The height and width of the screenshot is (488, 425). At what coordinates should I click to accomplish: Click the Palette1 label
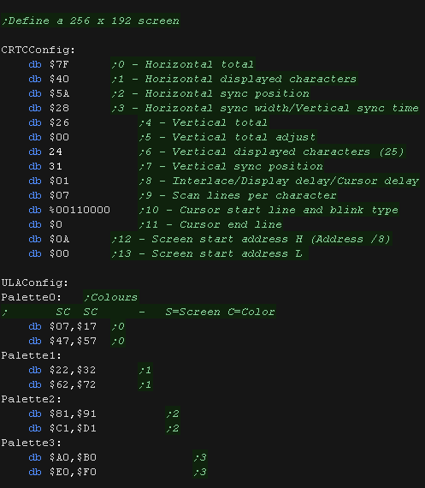(31, 355)
